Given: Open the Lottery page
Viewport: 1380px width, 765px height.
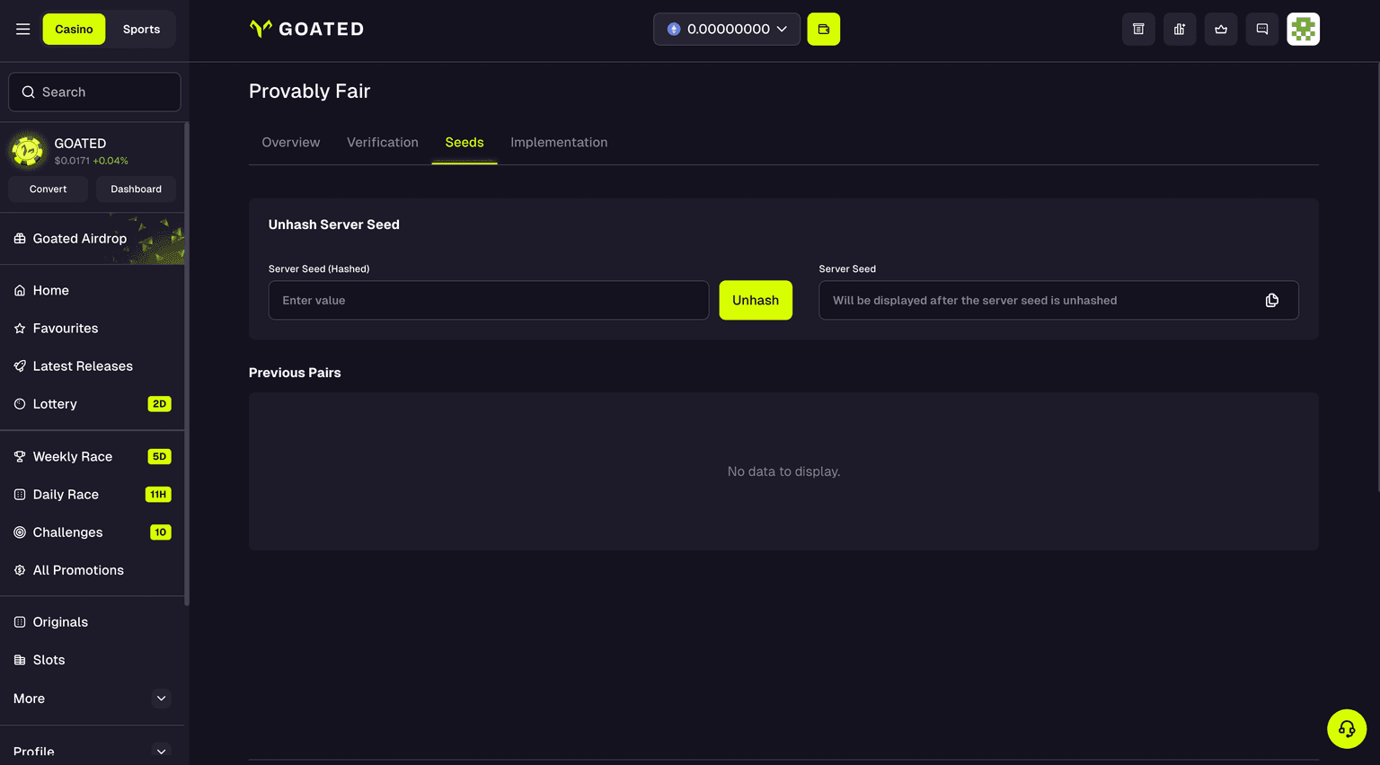Looking at the screenshot, I should pos(93,404).
